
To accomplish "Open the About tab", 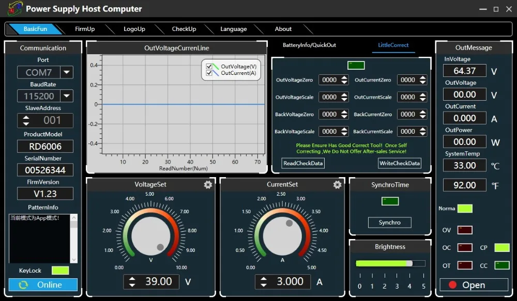I will click(283, 29).
